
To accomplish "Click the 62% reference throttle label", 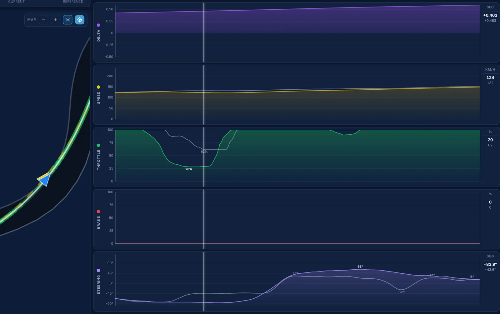I will pyautogui.click(x=204, y=152).
